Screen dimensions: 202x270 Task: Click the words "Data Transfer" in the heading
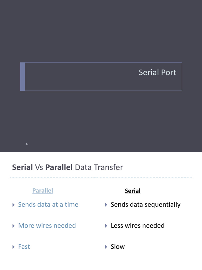(99, 167)
